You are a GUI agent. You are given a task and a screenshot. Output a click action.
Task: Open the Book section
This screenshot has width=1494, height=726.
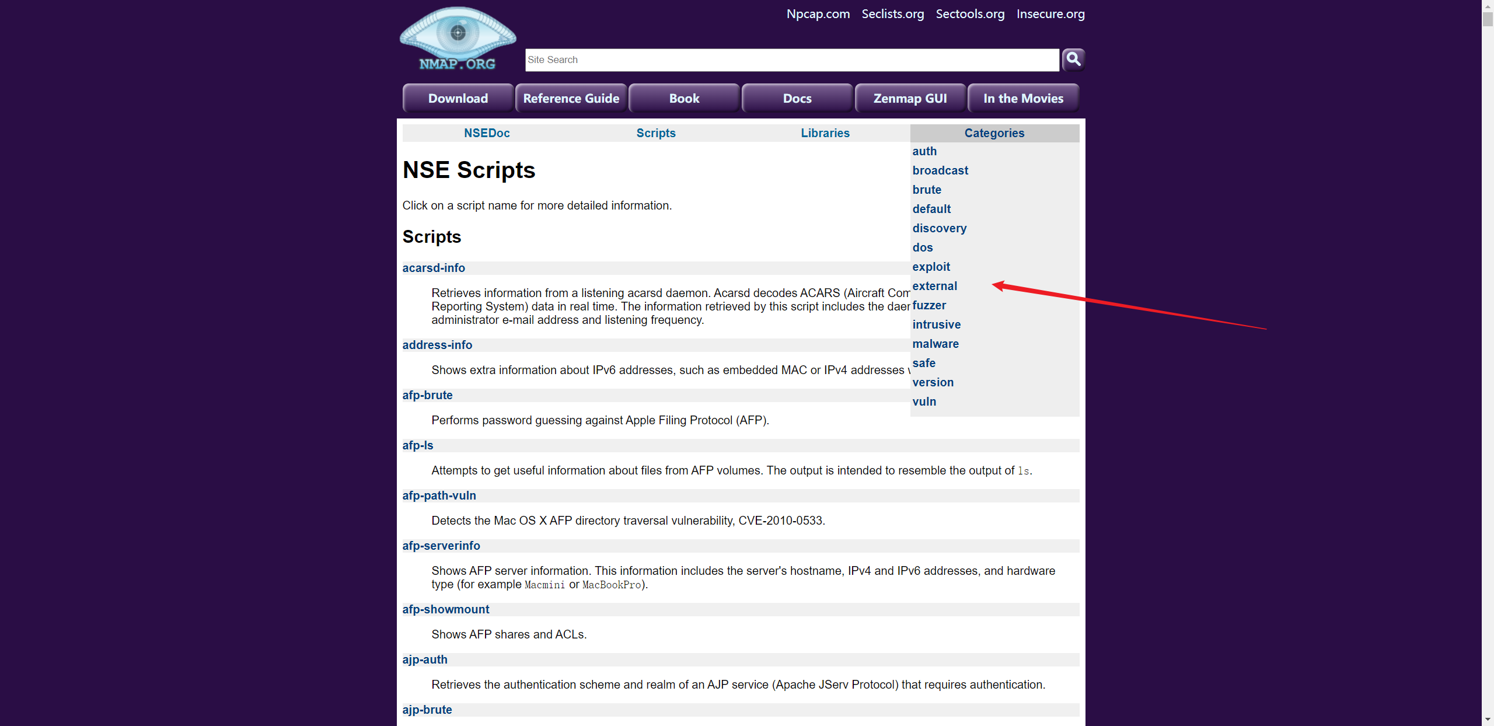coord(684,98)
